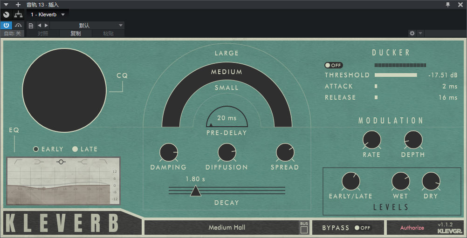The height and width of the screenshot is (238, 467).
Task: Click the DIFFUSION knob
Action: pyautogui.click(x=227, y=152)
